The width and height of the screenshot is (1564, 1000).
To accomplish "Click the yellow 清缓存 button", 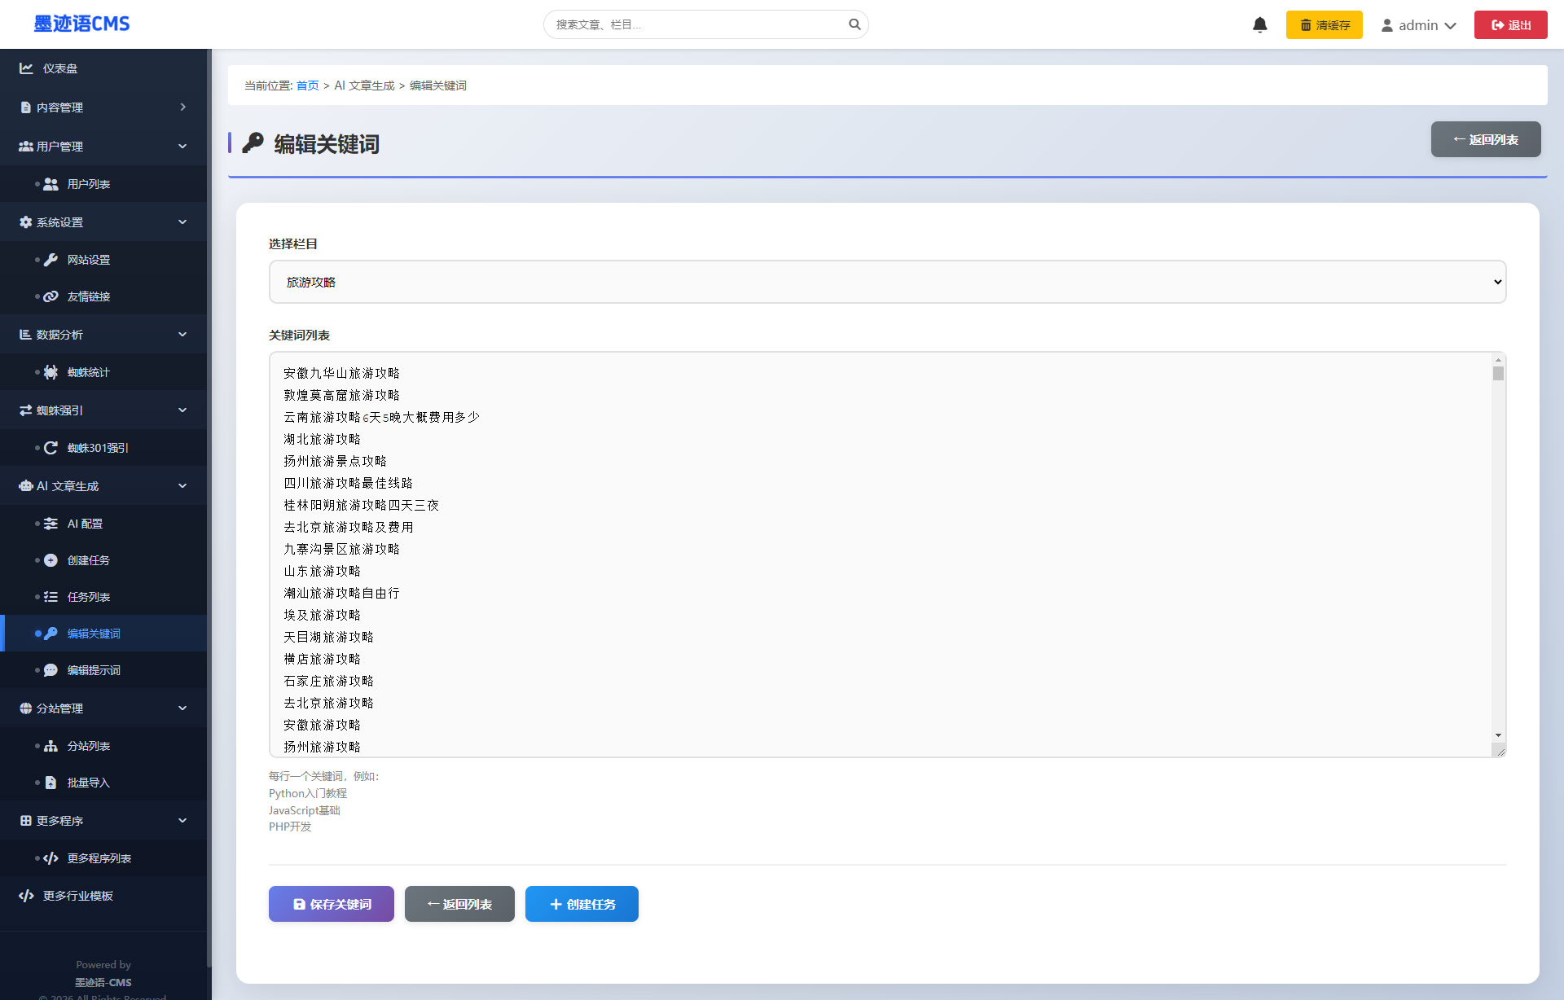I will pos(1324,25).
